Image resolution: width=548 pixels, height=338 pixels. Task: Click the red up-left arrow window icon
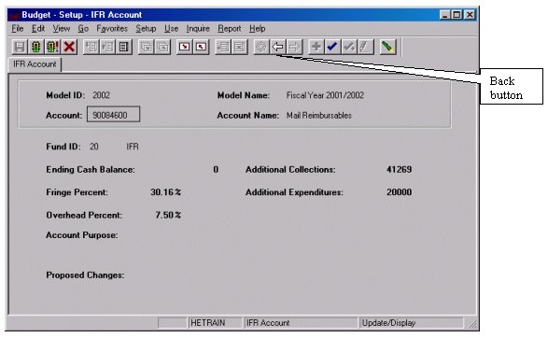tap(201, 47)
